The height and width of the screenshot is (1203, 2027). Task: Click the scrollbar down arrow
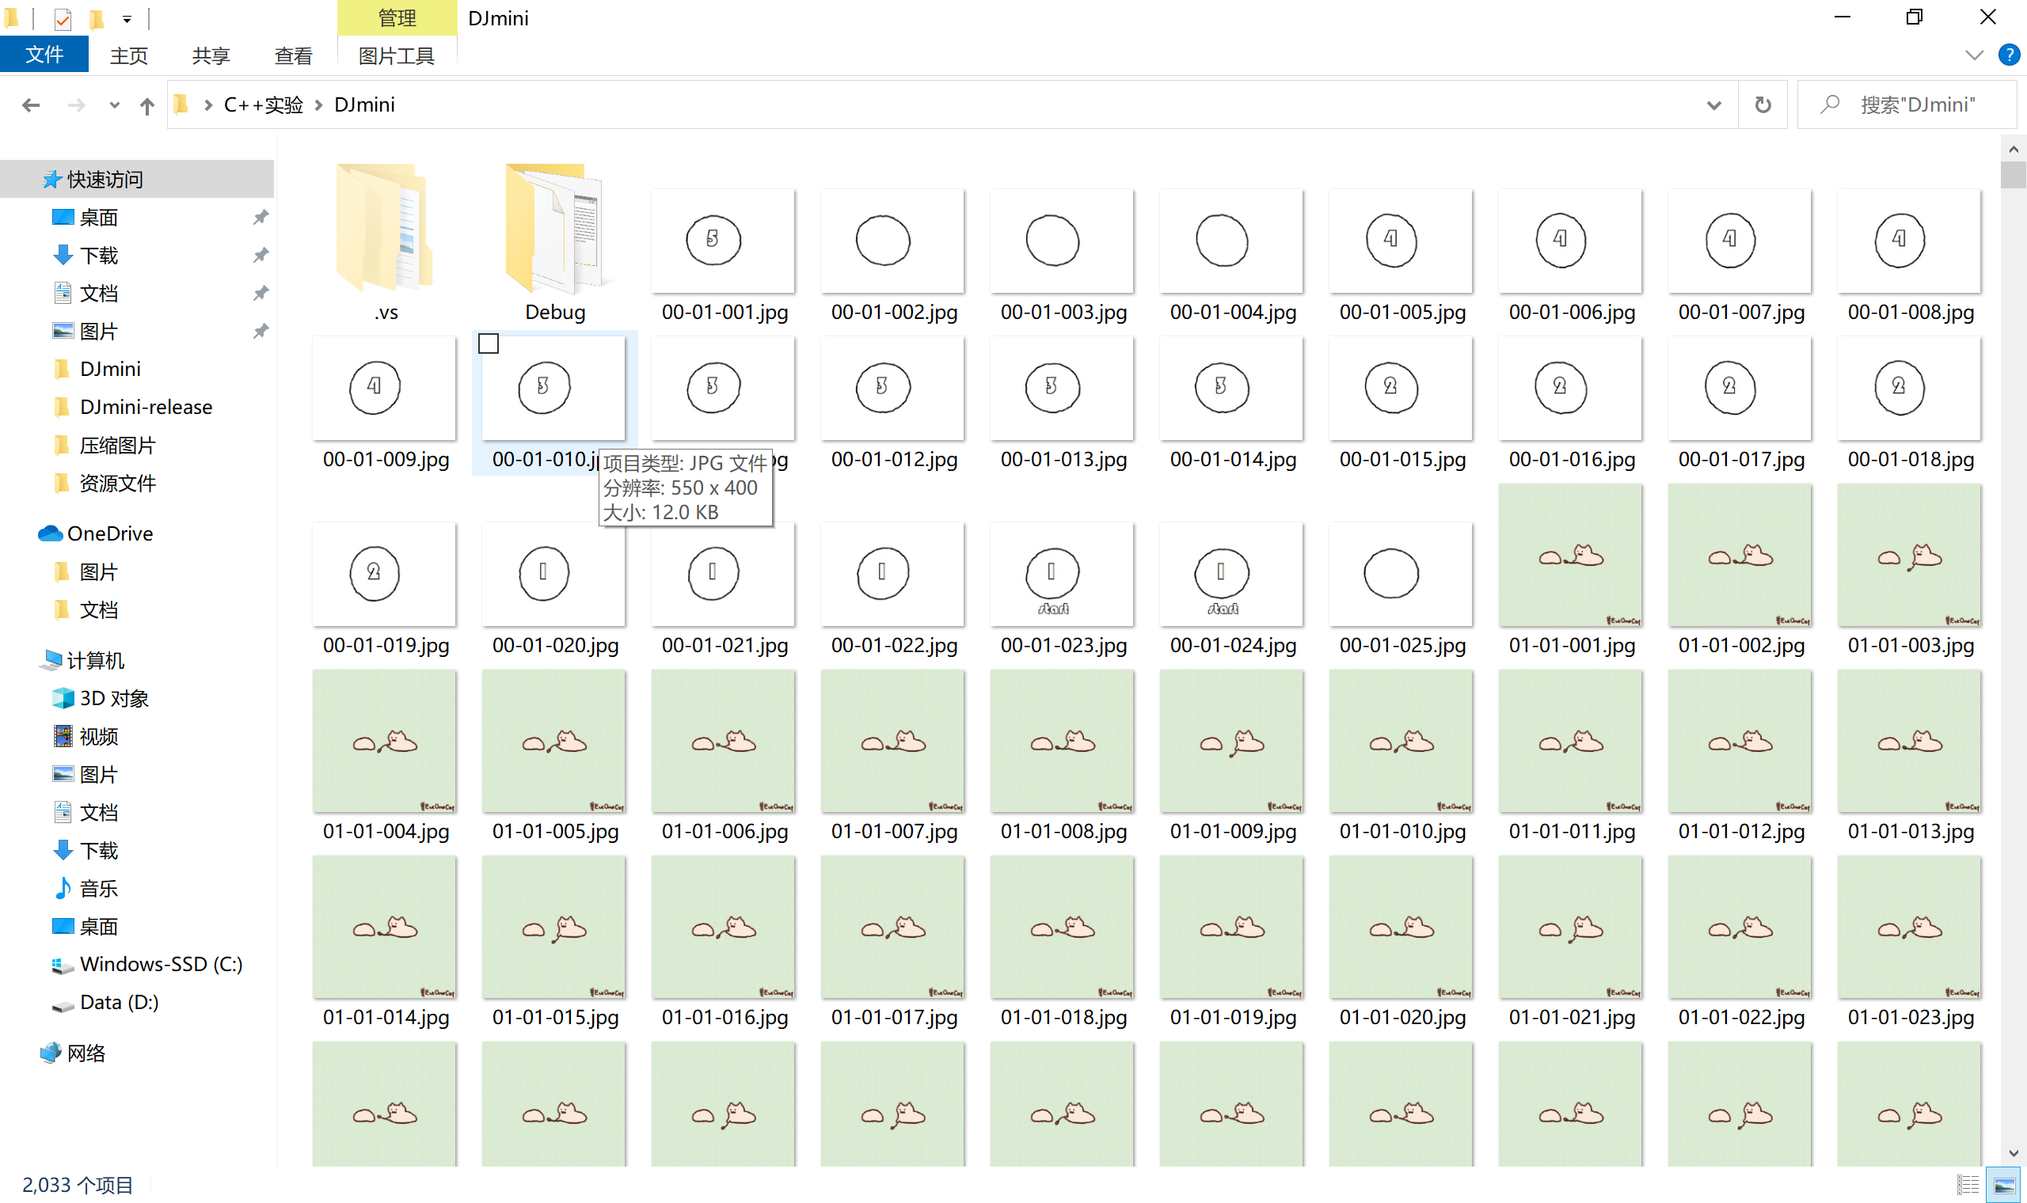click(x=2014, y=1154)
